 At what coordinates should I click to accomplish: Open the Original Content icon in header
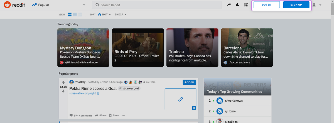246,5
